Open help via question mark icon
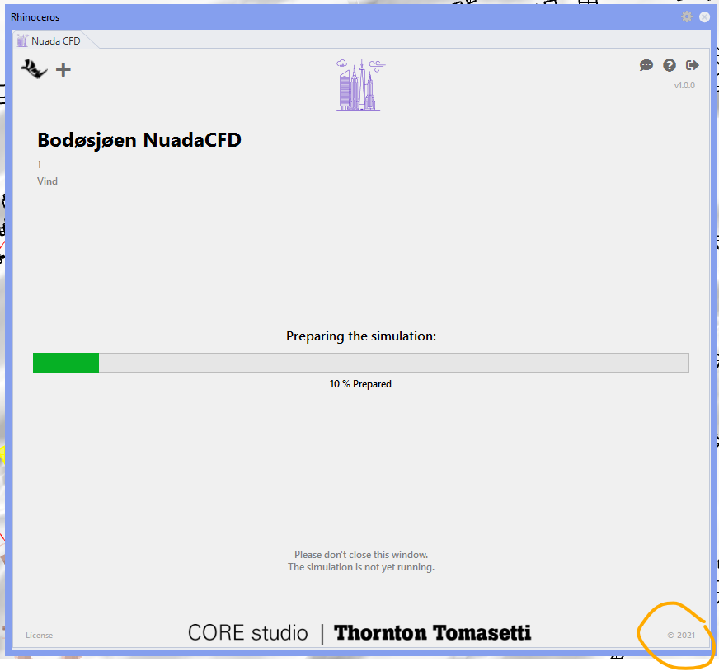719x671 pixels. (670, 65)
